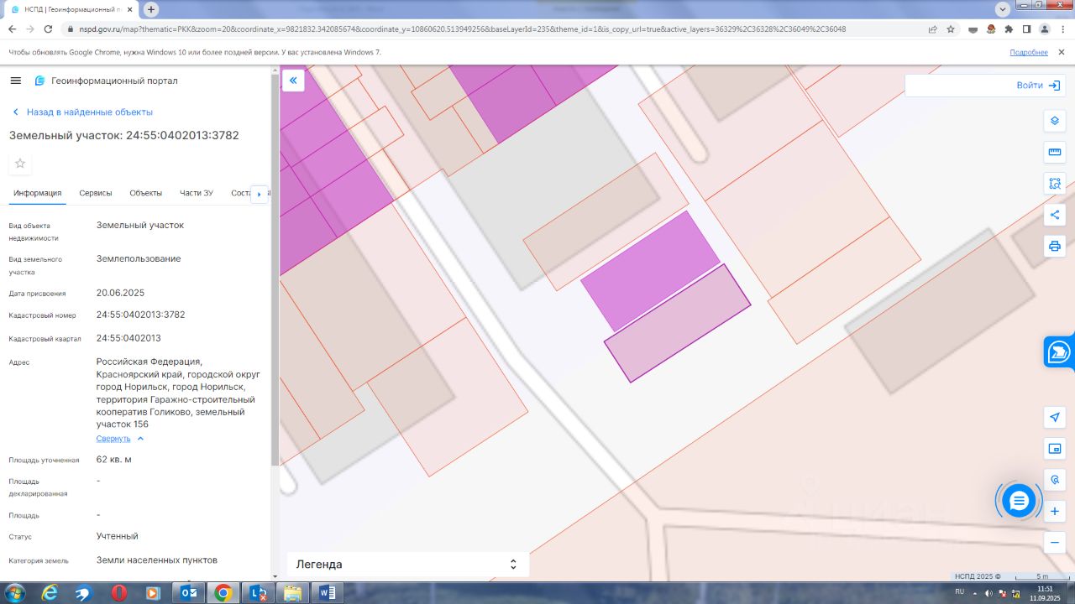1075x604 pixels.
Task: Click cadastral quarter value 24:55:0402013
Action: 128,338
